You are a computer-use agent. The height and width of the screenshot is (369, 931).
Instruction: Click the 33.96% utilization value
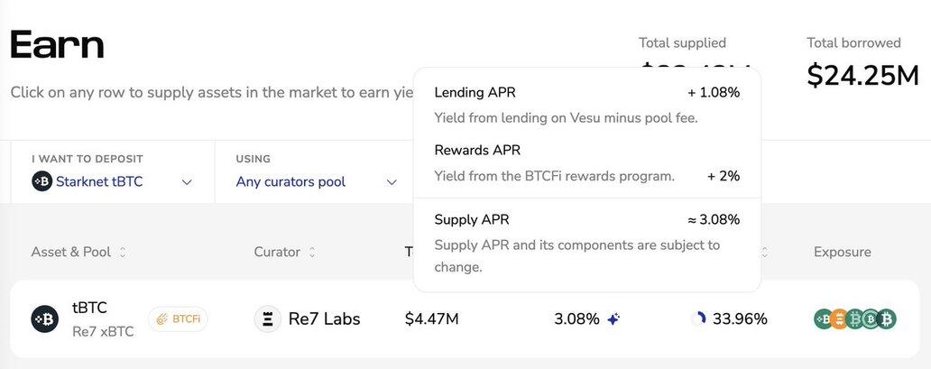point(740,318)
